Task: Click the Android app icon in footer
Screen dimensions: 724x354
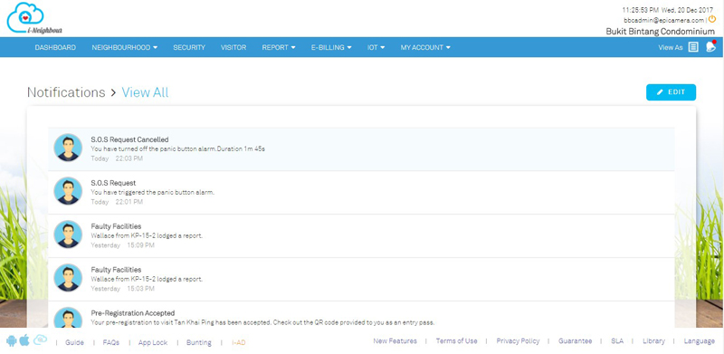Action: click(x=12, y=341)
